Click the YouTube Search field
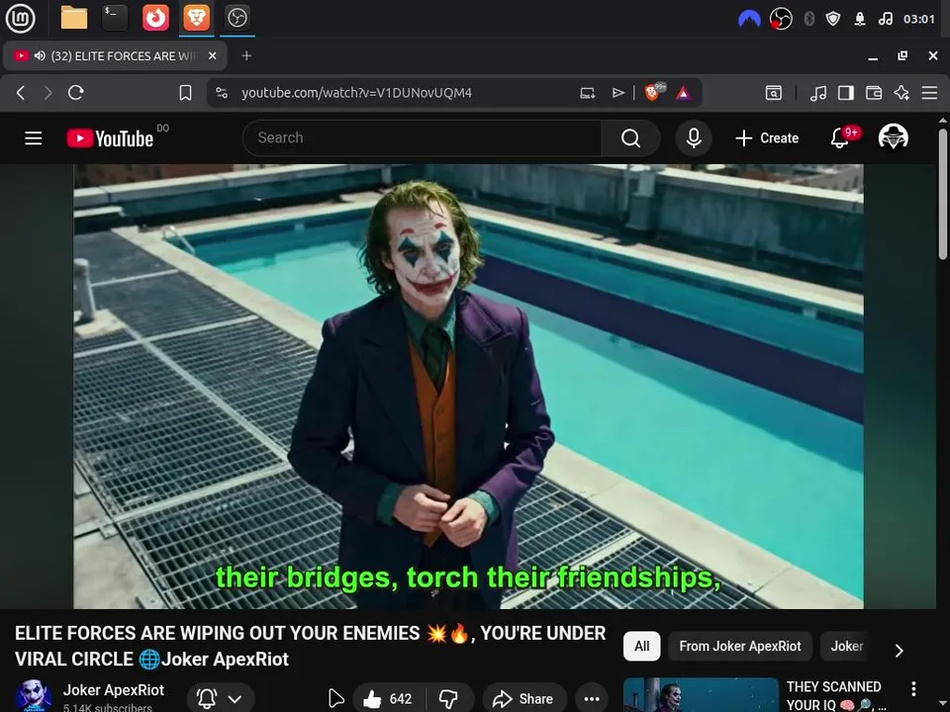 click(x=423, y=138)
